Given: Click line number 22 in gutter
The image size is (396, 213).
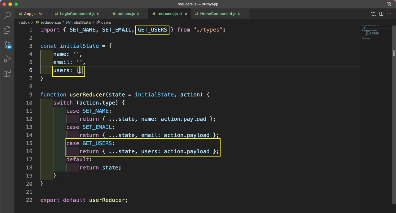Looking at the screenshot, I should pyautogui.click(x=29, y=200).
